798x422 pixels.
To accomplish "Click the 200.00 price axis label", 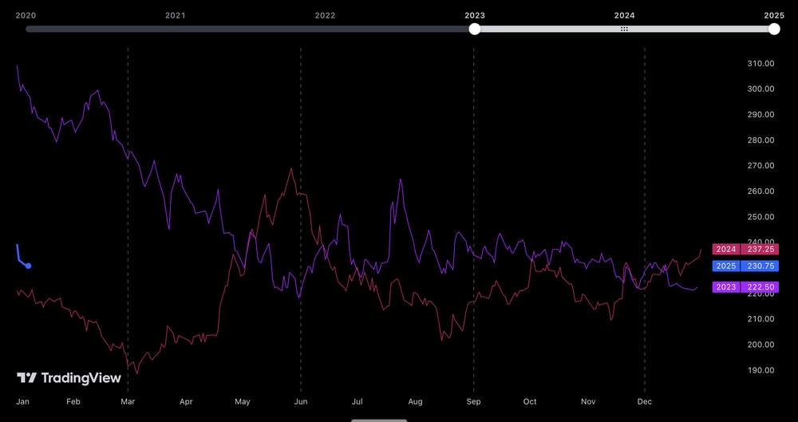I will pos(760,345).
